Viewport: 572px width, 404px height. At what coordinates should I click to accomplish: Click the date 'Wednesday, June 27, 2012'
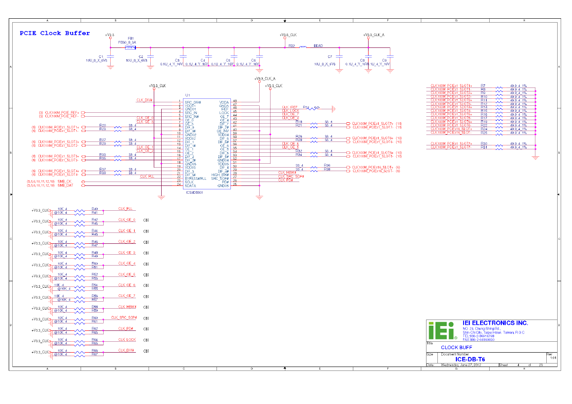[x=461, y=365]
